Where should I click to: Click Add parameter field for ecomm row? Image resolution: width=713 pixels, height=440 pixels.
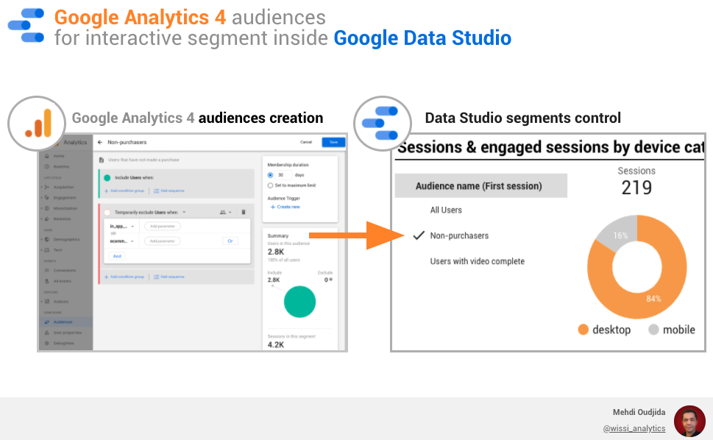(163, 241)
